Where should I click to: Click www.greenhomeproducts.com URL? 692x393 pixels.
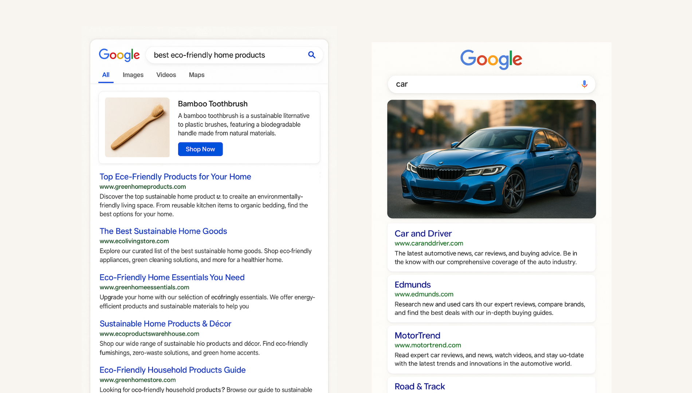coord(143,187)
